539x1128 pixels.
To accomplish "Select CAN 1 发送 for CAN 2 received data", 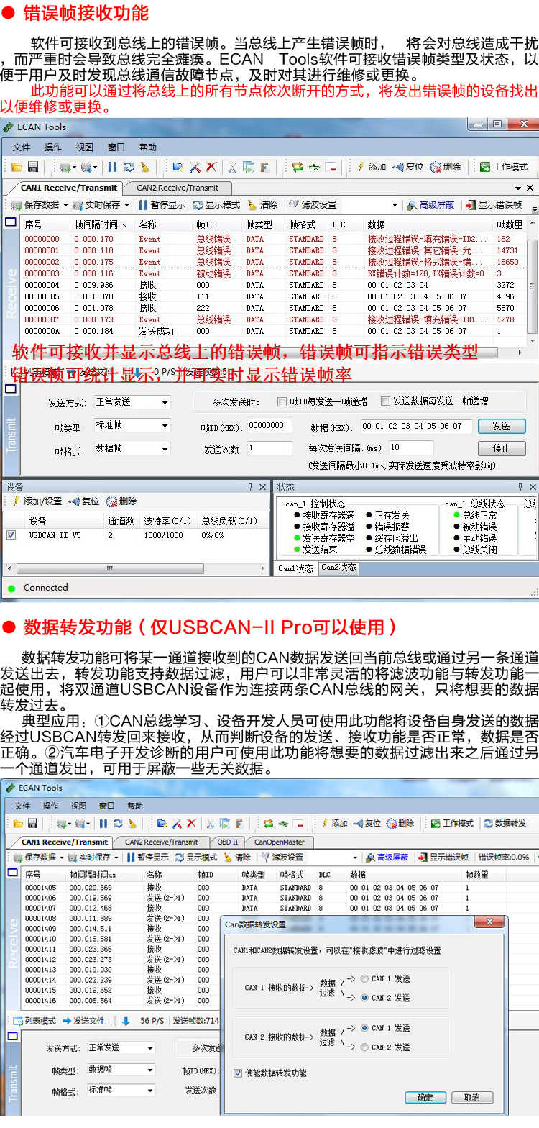I will pos(365,1028).
